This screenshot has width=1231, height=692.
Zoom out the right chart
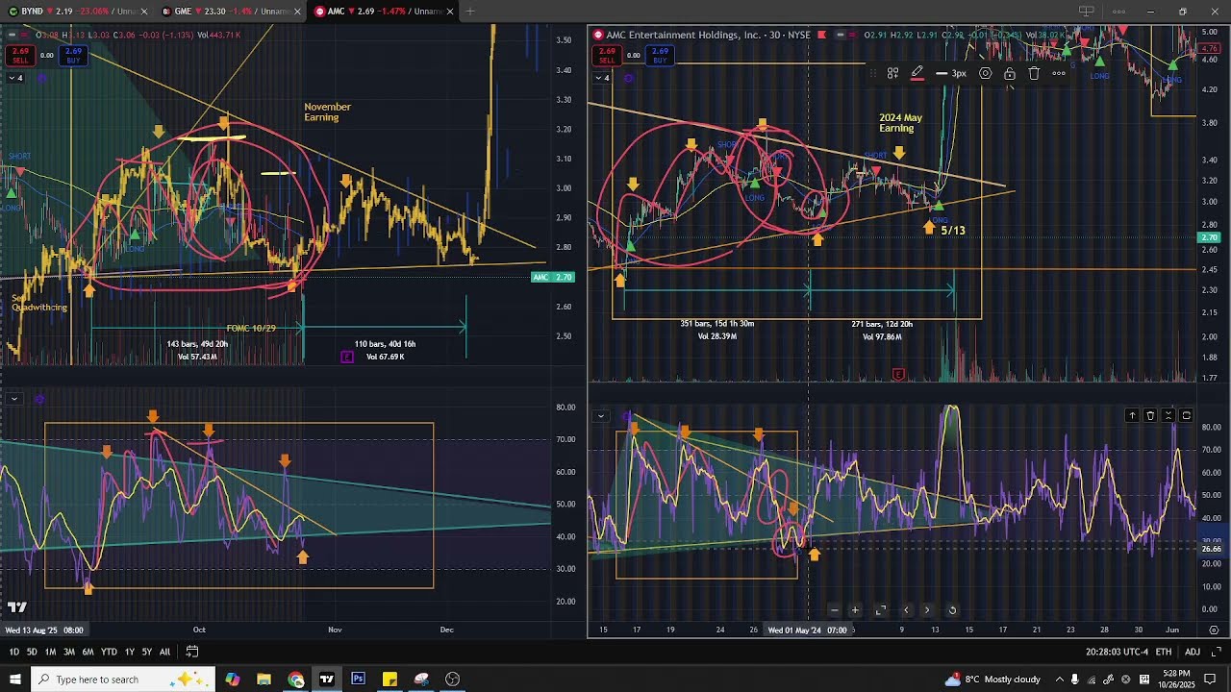click(834, 610)
